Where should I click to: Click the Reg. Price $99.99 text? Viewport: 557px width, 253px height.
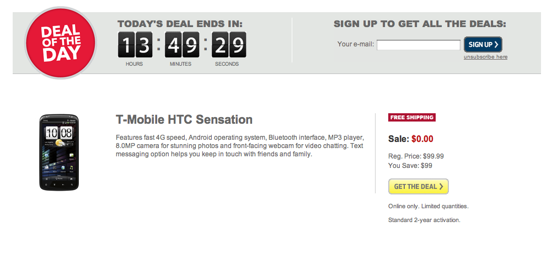(x=416, y=156)
